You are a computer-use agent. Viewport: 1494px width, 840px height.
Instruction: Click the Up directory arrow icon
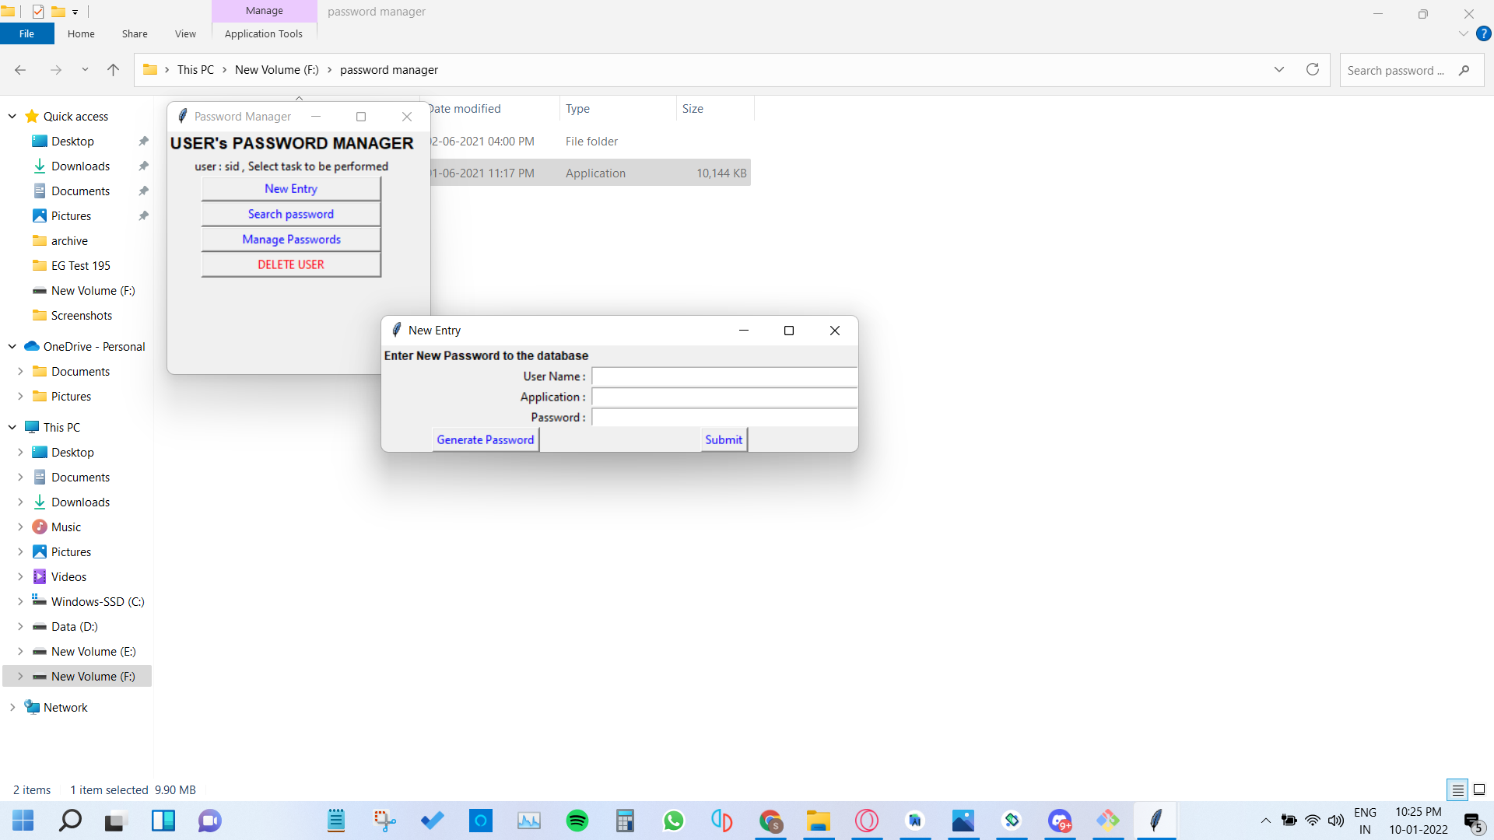coord(113,70)
